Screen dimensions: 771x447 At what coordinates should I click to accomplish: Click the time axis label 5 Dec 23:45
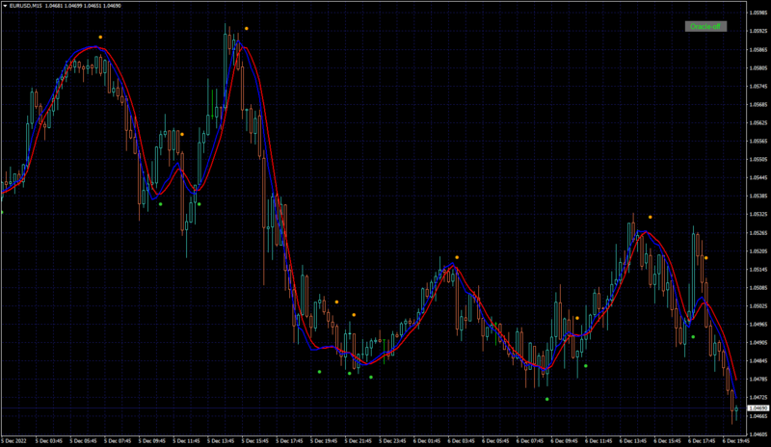pos(392,441)
